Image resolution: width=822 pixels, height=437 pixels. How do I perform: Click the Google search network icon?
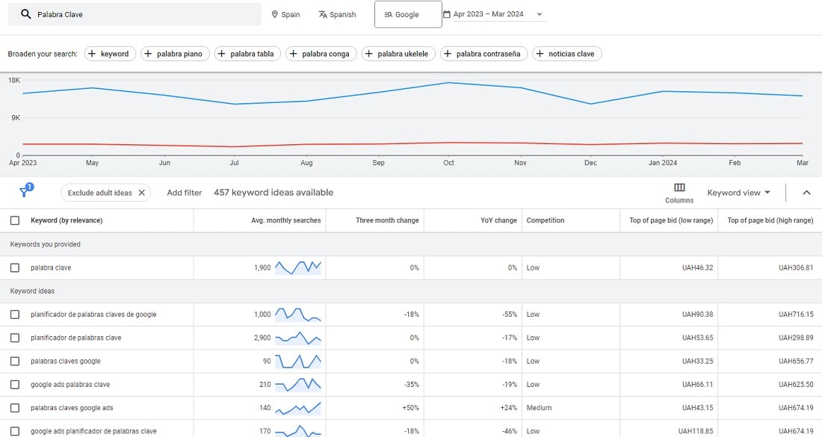click(x=389, y=15)
